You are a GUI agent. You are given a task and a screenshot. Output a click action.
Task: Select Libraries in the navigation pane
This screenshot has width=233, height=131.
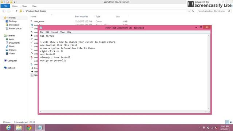click(11, 36)
